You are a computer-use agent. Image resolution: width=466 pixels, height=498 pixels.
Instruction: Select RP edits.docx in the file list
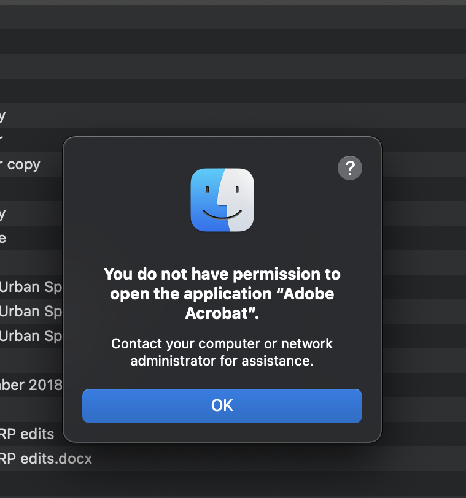pyautogui.click(x=37, y=458)
